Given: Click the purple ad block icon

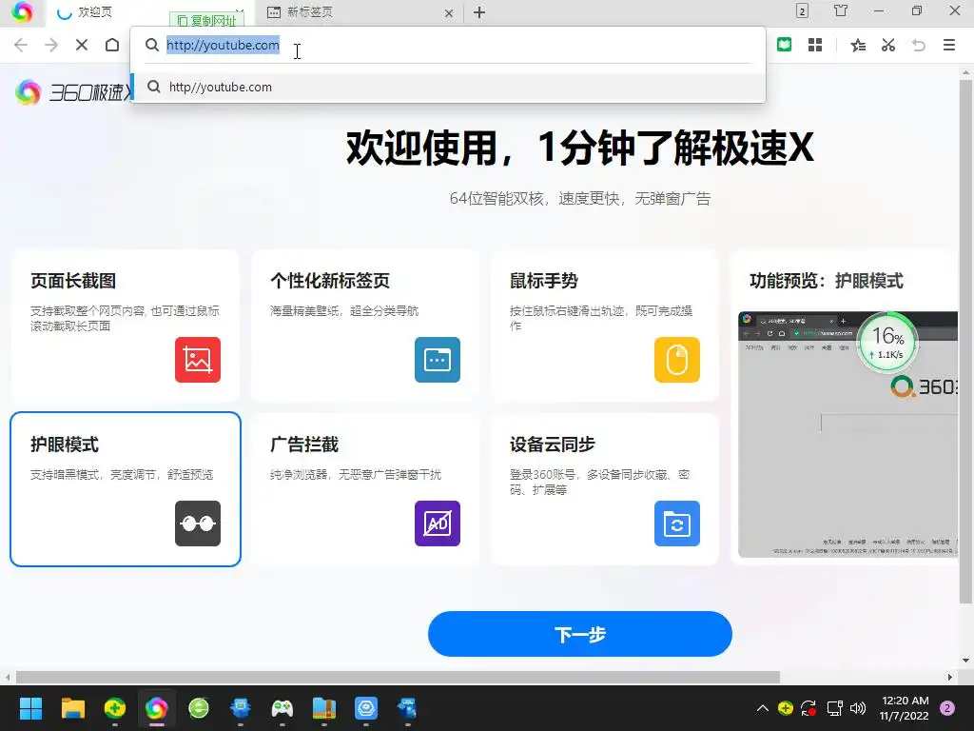Looking at the screenshot, I should pos(438,524).
